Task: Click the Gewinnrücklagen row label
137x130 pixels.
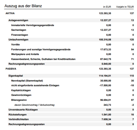Action: point(21,95)
